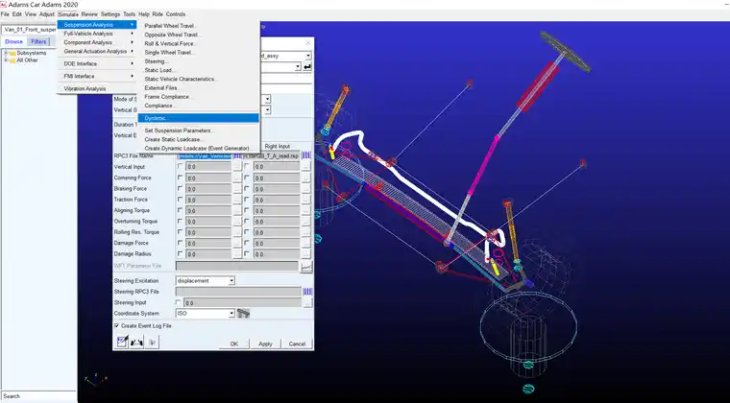Click ellipsis button for left Overturning Torque
730x403 pixels.
point(237,222)
